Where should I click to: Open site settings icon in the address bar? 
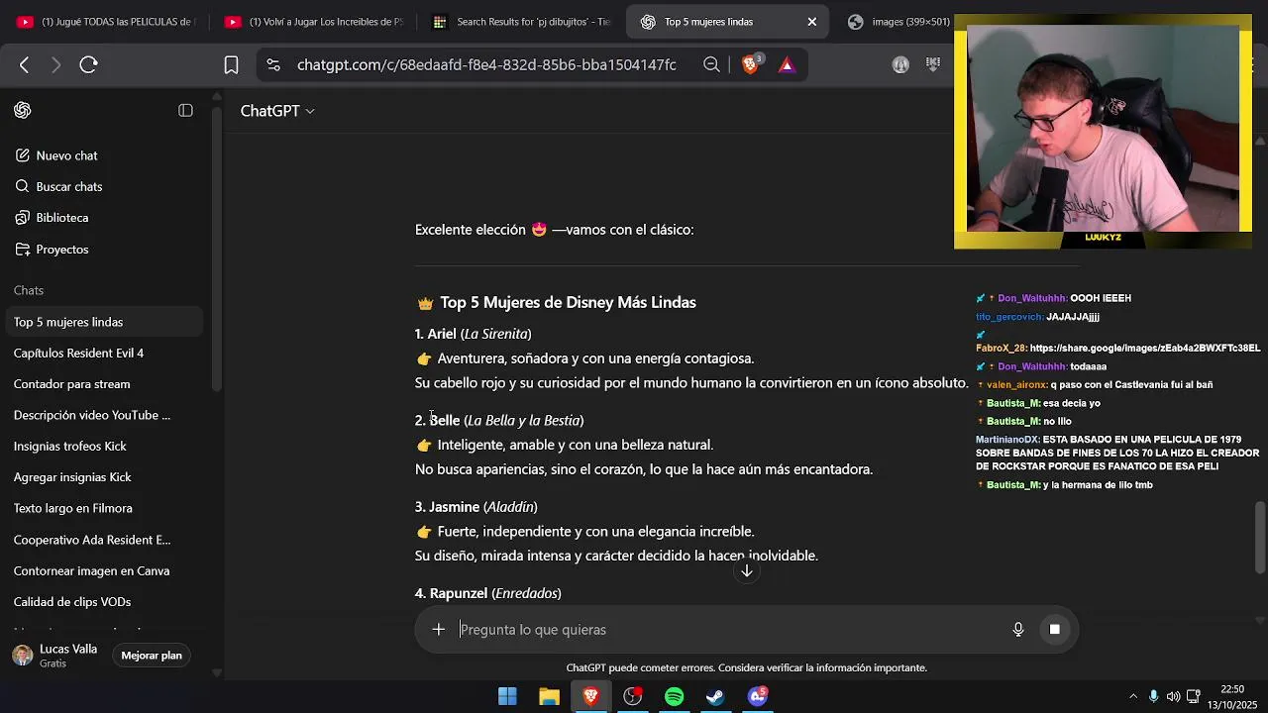pos(272,64)
